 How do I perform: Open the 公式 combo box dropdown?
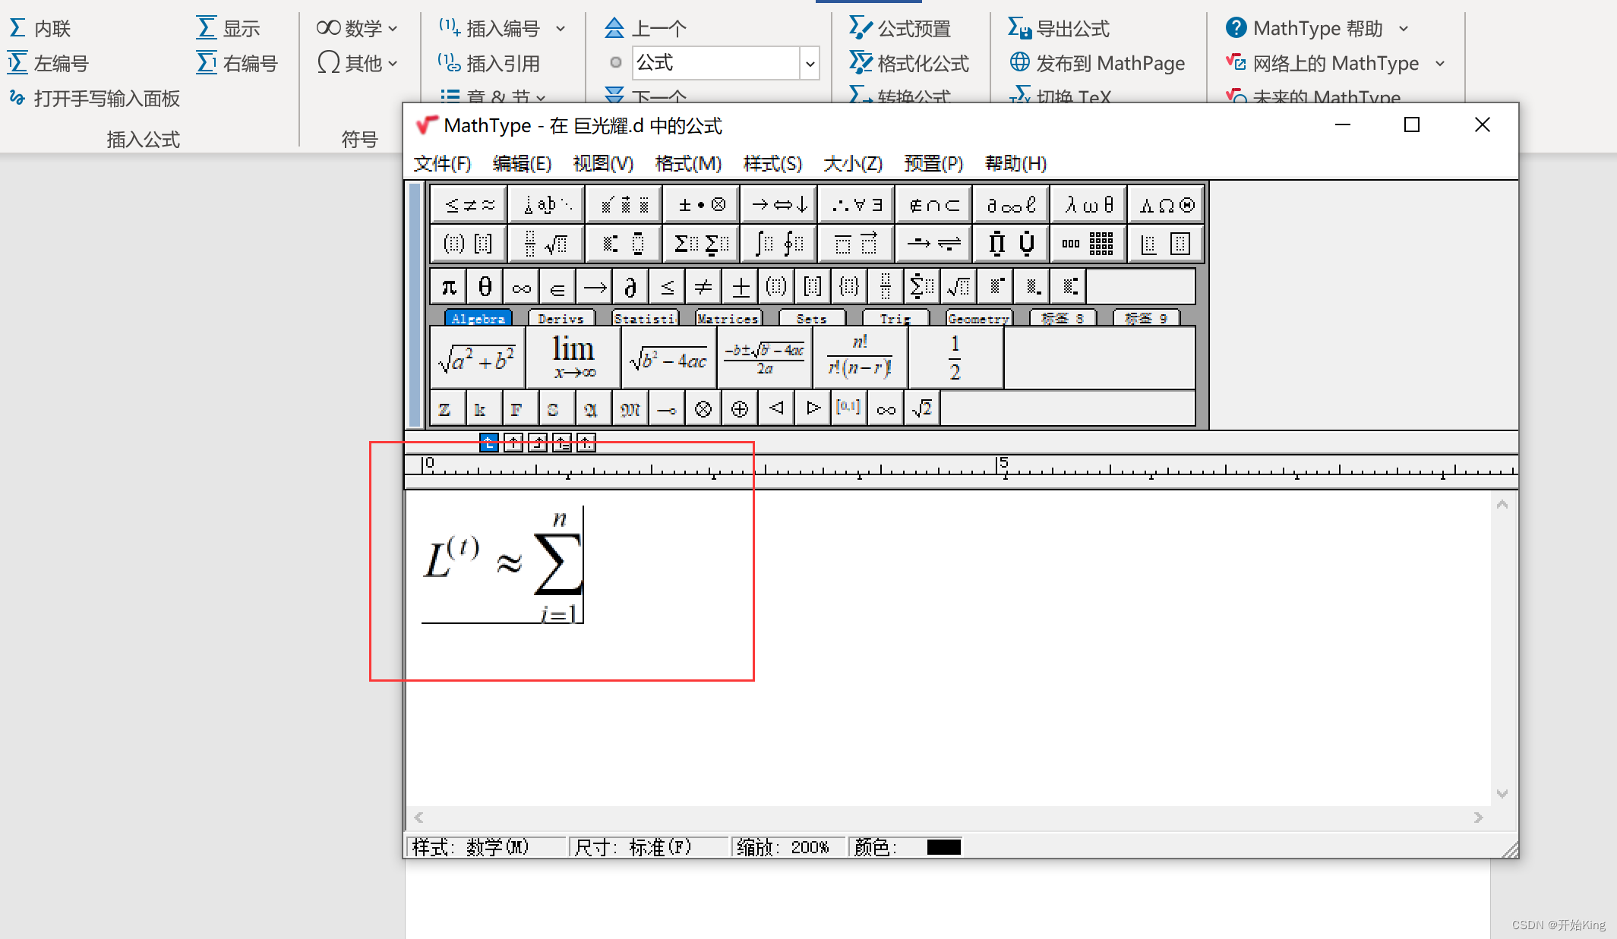pyautogui.click(x=810, y=63)
